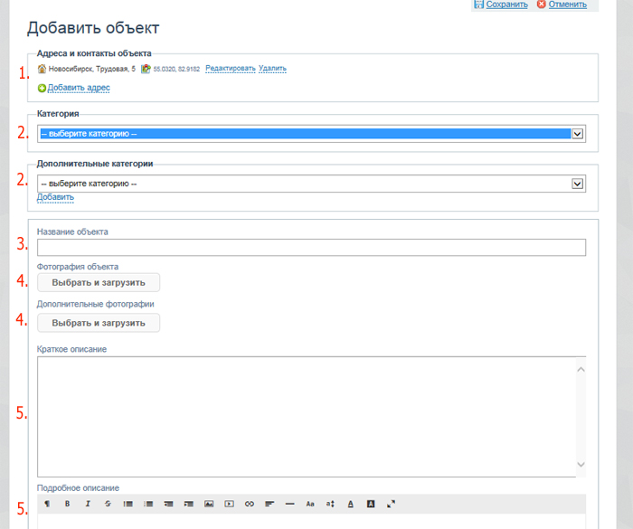Click Редактировать next to the address
The image size is (633, 529).
(x=230, y=69)
